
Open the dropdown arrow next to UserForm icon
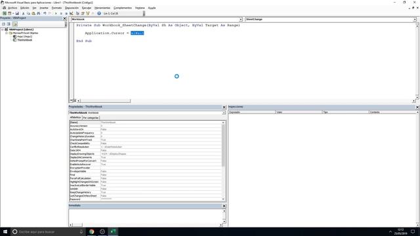(x=13, y=13)
